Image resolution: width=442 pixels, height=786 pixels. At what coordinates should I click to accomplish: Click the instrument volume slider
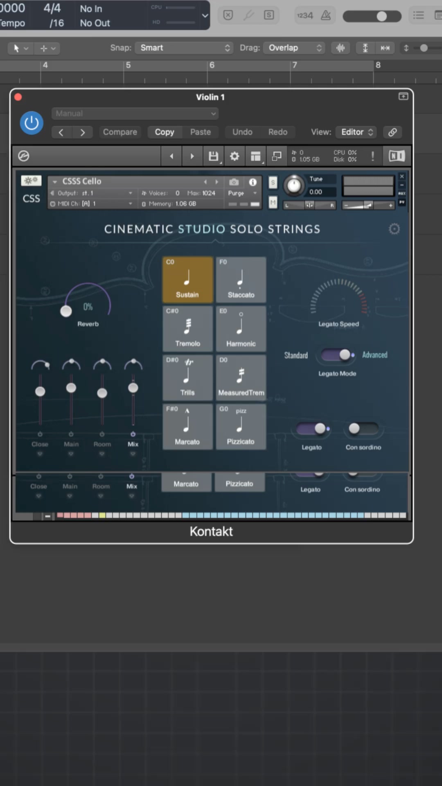(x=368, y=205)
